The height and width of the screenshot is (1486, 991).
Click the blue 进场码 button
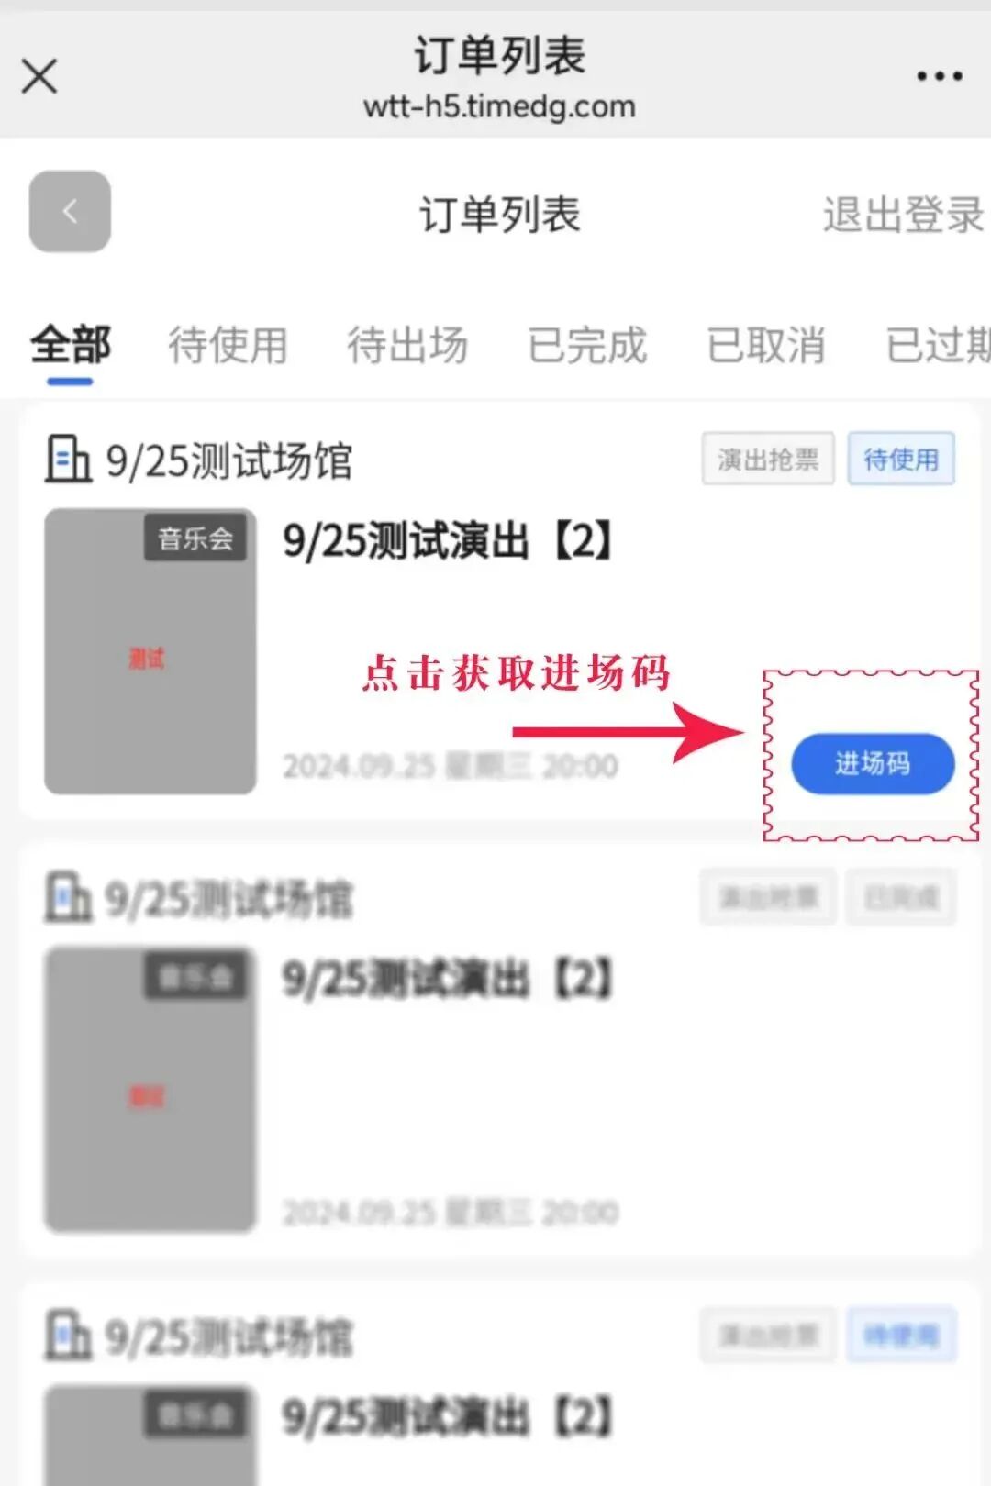(x=873, y=763)
